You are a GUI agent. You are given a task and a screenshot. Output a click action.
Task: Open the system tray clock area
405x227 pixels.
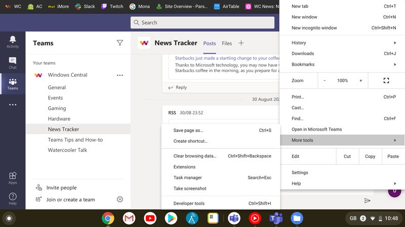374,218
